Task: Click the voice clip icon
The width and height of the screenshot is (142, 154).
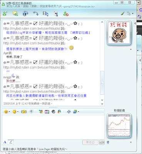Action: (x=31, y=112)
